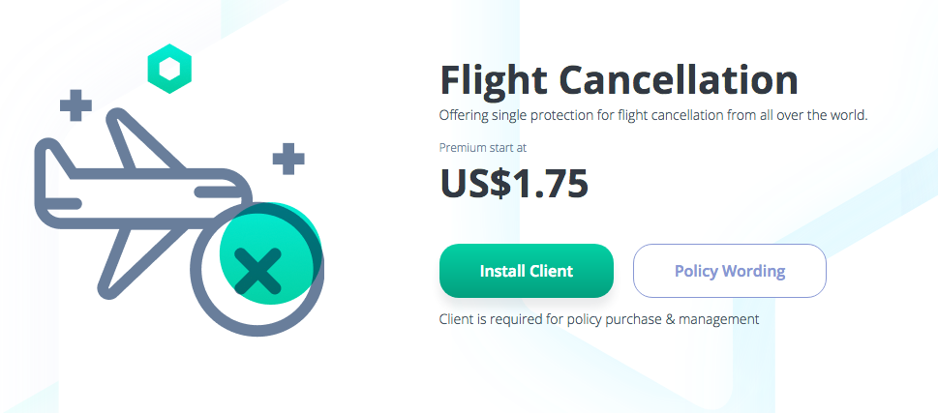Click the US$1.75 premium price
This screenshot has width=938, height=413.
point(514,183)
